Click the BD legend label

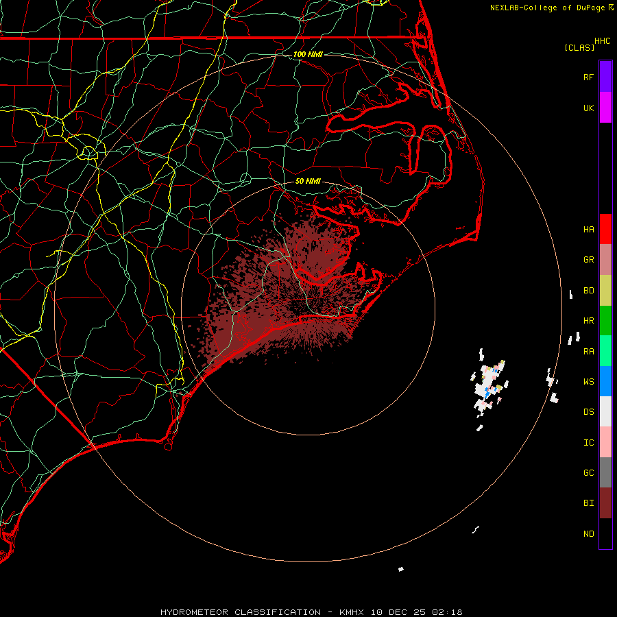[x=588, y=291]
